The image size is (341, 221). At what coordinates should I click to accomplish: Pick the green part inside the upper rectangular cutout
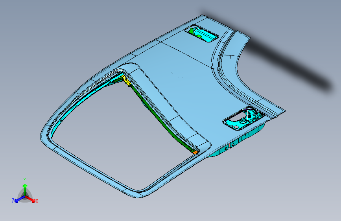pos(192,31)
